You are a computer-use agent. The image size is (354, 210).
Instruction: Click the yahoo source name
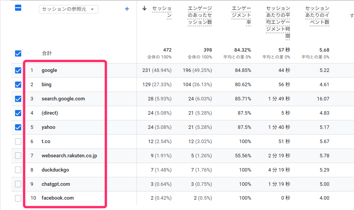(x=48, y=127)
